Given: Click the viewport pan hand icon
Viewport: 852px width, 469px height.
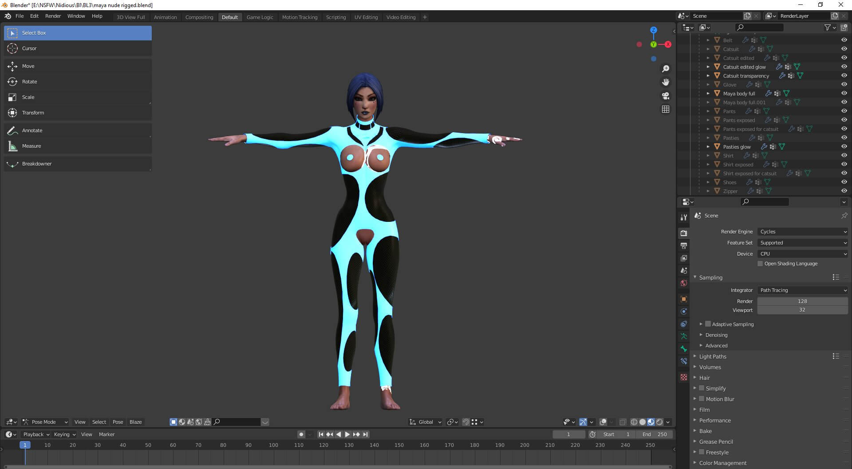Looking at the screenshot, I should pos(666,82).
